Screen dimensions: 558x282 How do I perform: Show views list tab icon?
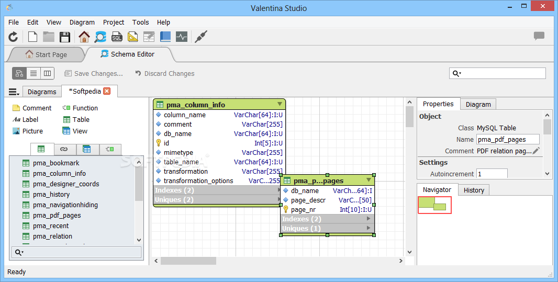[86, 149]
